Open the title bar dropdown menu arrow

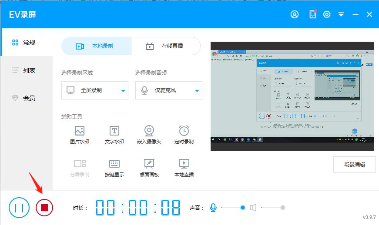click(x=341, y=14)
